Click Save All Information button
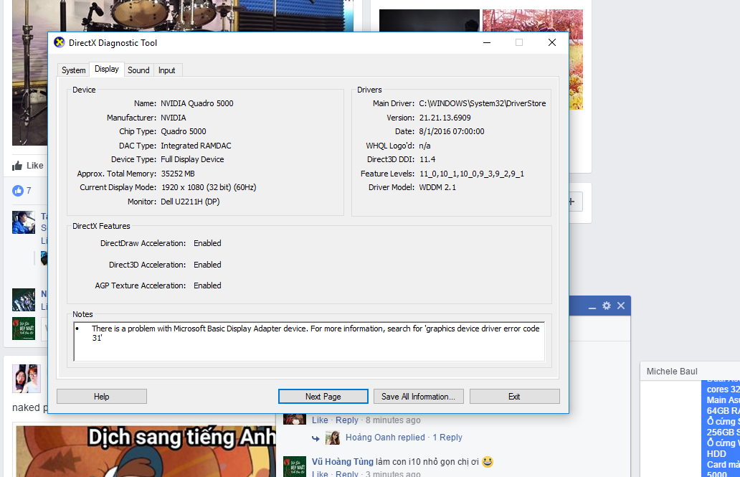 (418, 396)
